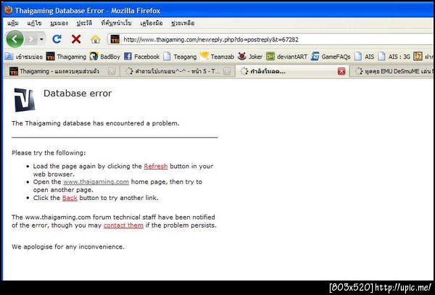Click the vBulletin logo image
The width and height of the screenshot is (435, 295).
coord(25,100)
